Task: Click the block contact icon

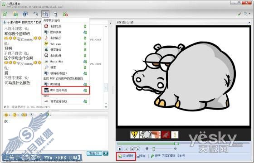Action: tap(65, 14)
